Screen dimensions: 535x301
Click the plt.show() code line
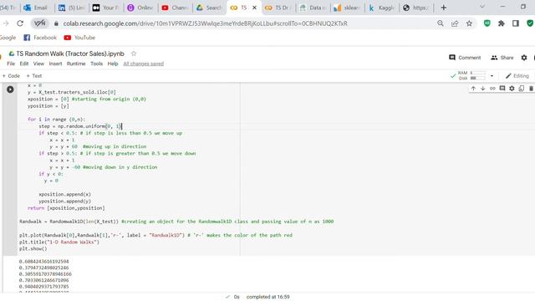[x=33, y=249]
